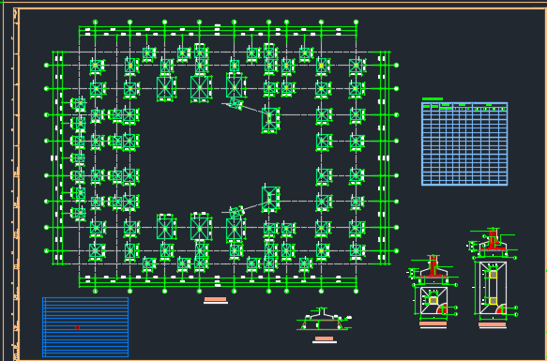Image resolution: width=547 pixels, height=361 pixels.
Task: Pick the rotated footing in upper plan center
Action: 235,103
